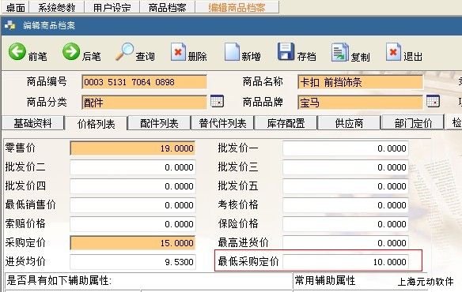Open picker beside 商品分类 field
The width and height of the screenshot is (462, 292).
[x=217, y=101]
